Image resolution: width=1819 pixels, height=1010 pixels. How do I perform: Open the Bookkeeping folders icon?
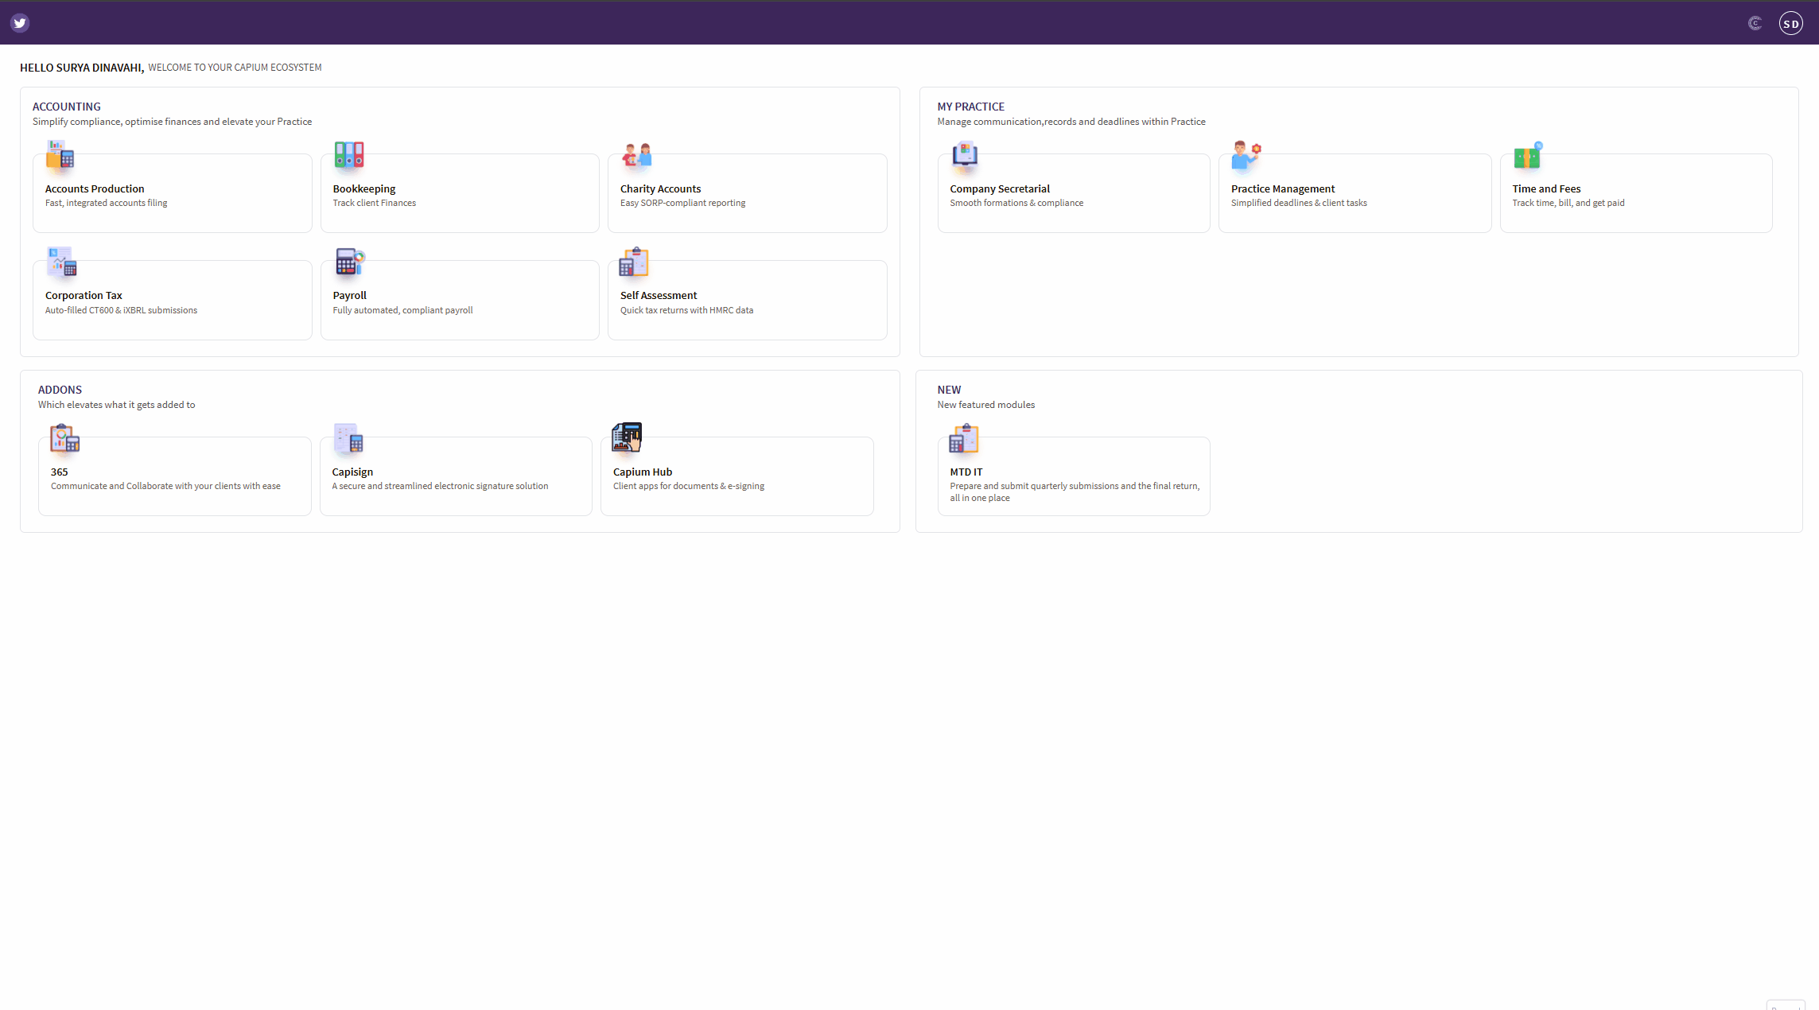coord(348,156)
